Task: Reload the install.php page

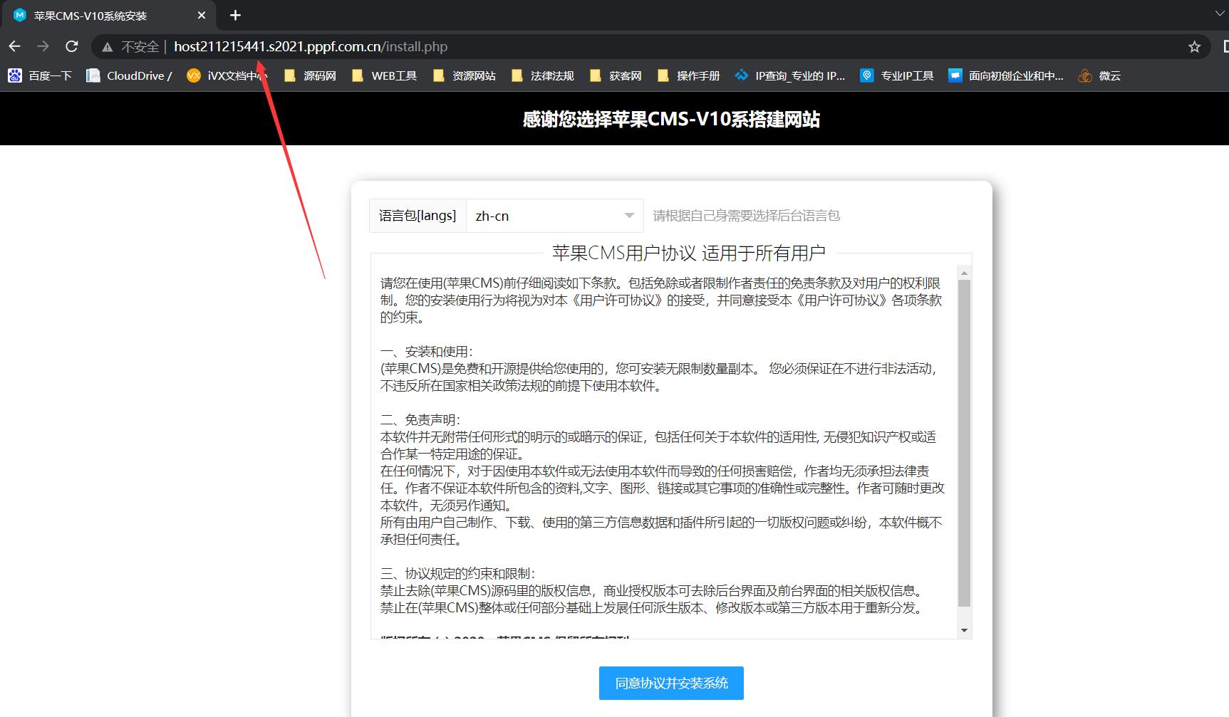Action: click(71, 46)
